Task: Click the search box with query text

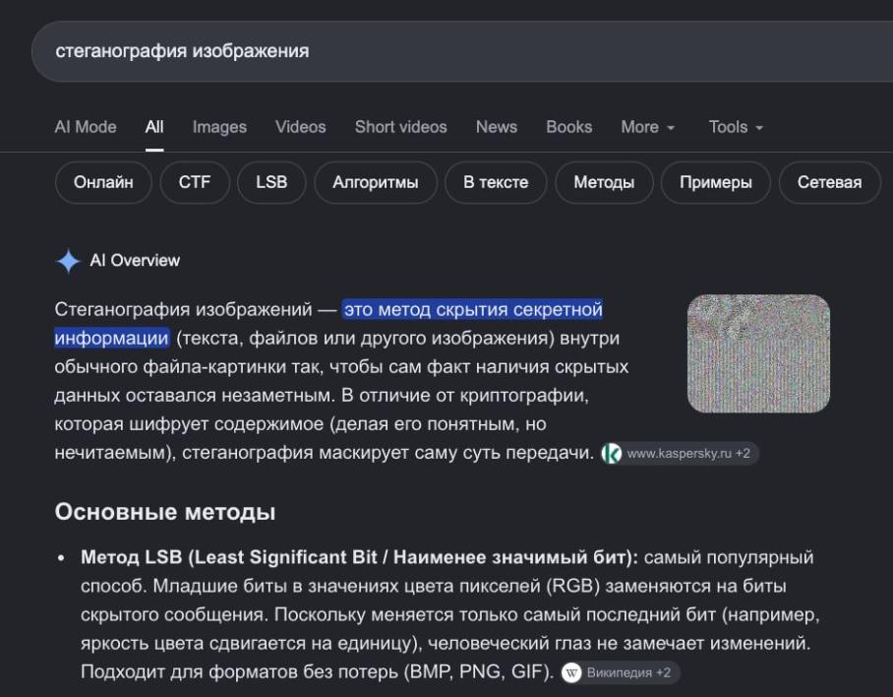Action: point(462,51)
